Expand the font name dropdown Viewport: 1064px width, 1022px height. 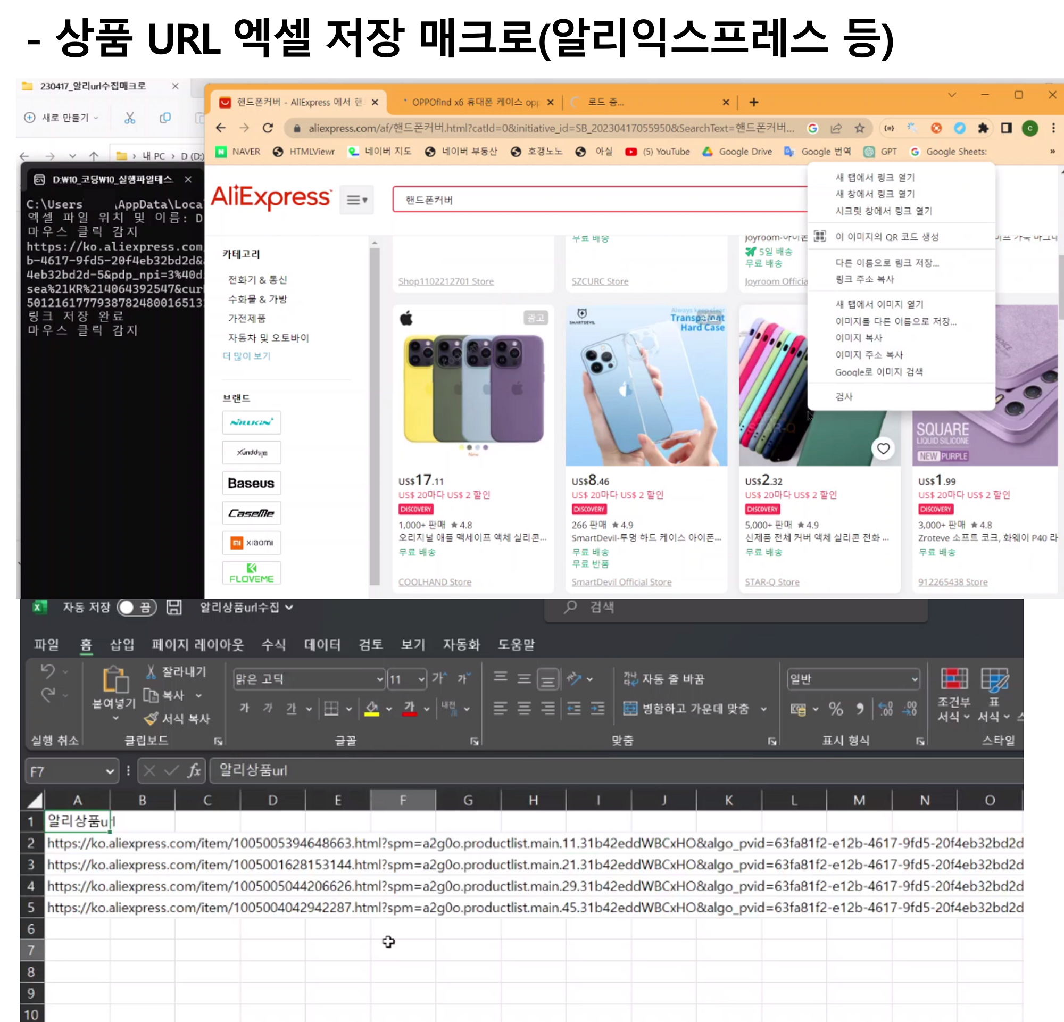(379, 679)
